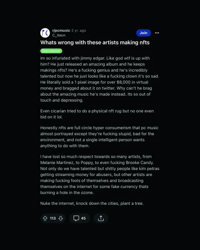Click the paragraph starting 'Honestly nfts are'
200x250 pixels.
tap(99, 137)
